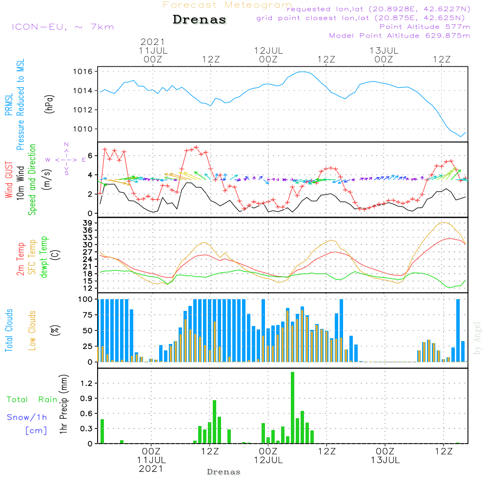Image resolution: width=488 pixels, height=488 pixels.
Task: Click the '(m/s)' unit label
Action: tap(47, 180)
